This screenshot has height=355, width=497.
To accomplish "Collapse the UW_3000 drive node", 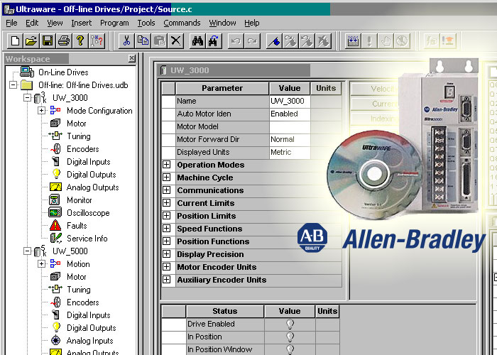I will [27, 98].
